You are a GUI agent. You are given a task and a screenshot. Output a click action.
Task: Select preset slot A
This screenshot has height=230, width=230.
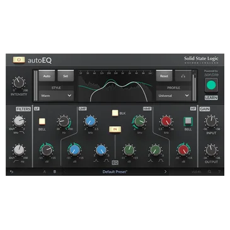point(45,171)
